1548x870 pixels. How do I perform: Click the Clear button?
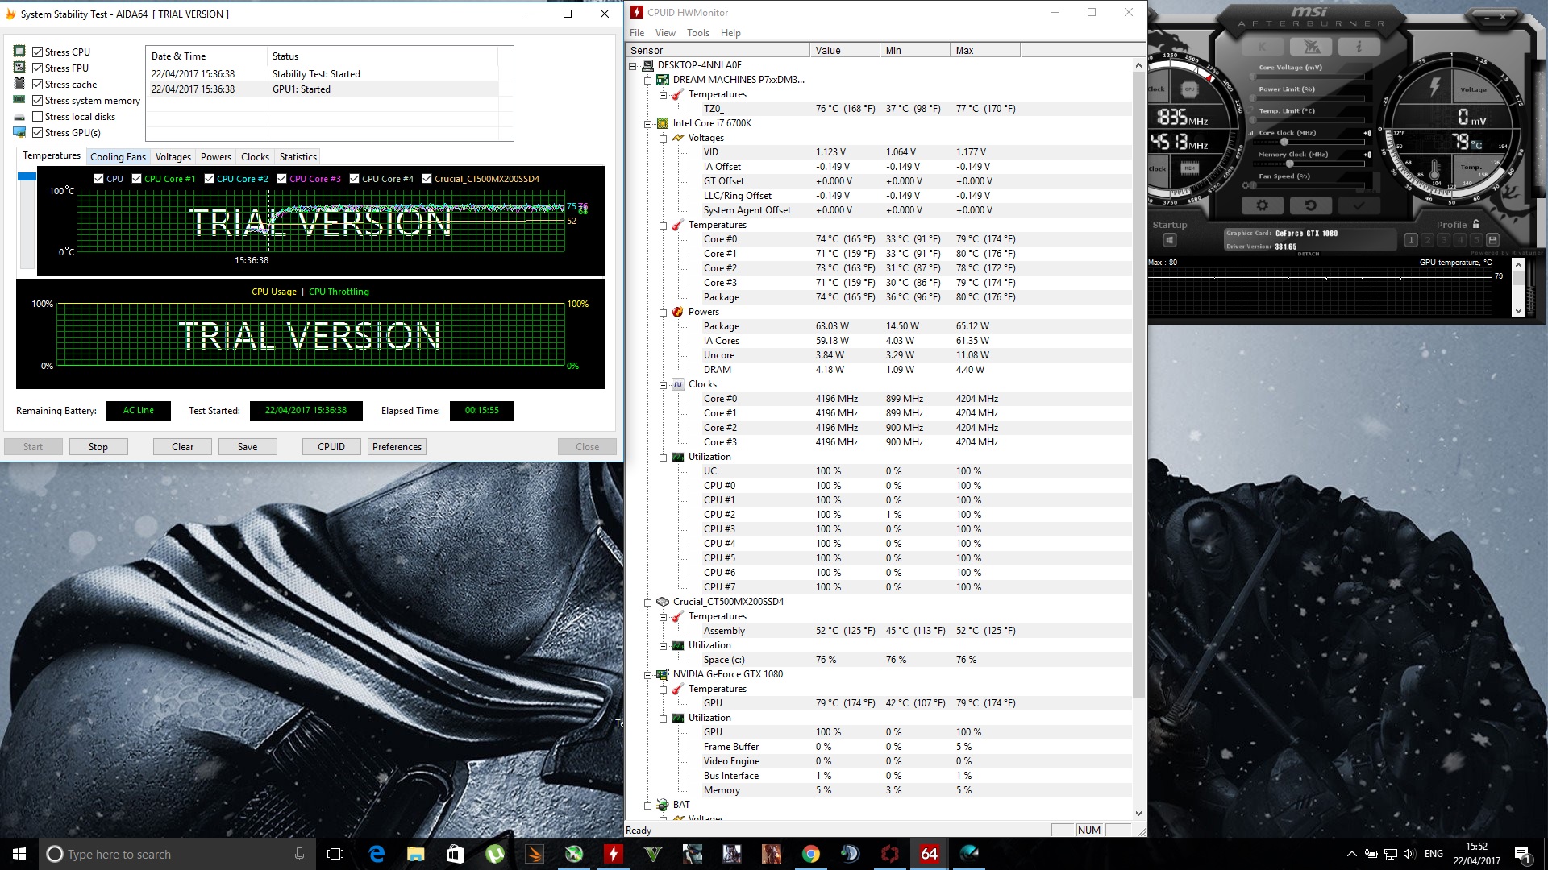182,447
